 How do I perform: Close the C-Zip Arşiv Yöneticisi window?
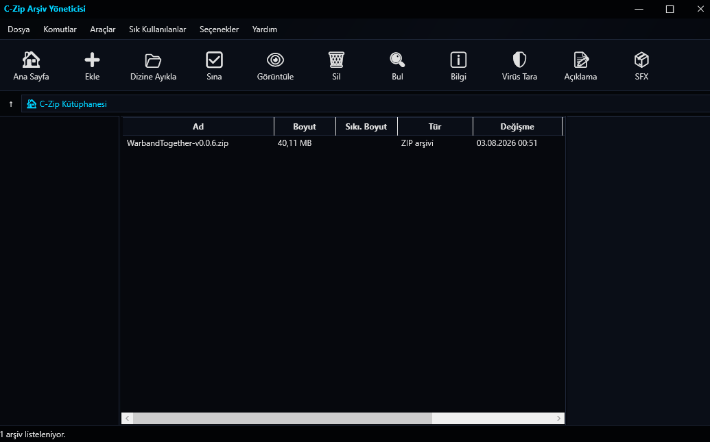tap(700, 9)
